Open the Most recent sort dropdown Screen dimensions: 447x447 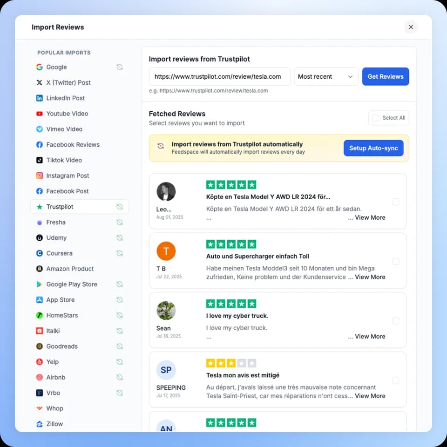coord(326,77)
